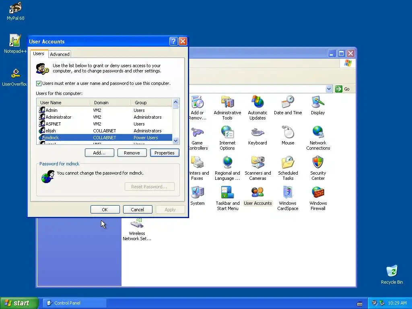Select the Admin user row
The width and height of the screenshot is (412, 309).
(105, 110)
